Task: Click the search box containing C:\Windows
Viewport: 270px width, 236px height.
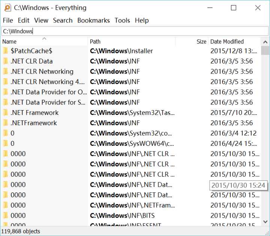Action: (x=135, y=31)
